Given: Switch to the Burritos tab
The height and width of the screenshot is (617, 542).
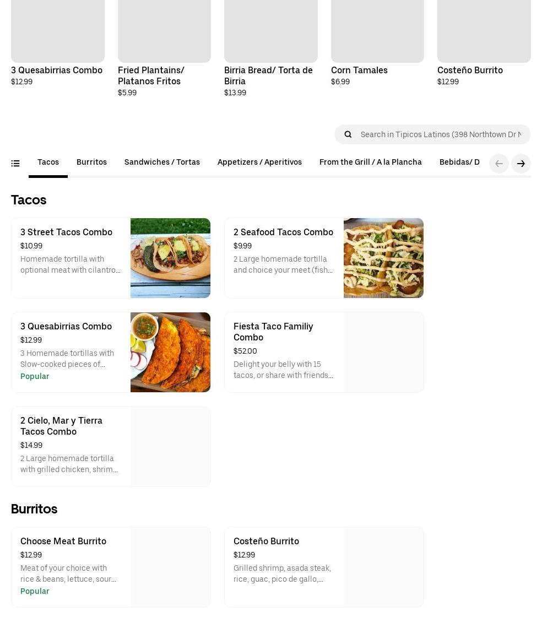Looking at the screenshot, I should pos(91,163).
